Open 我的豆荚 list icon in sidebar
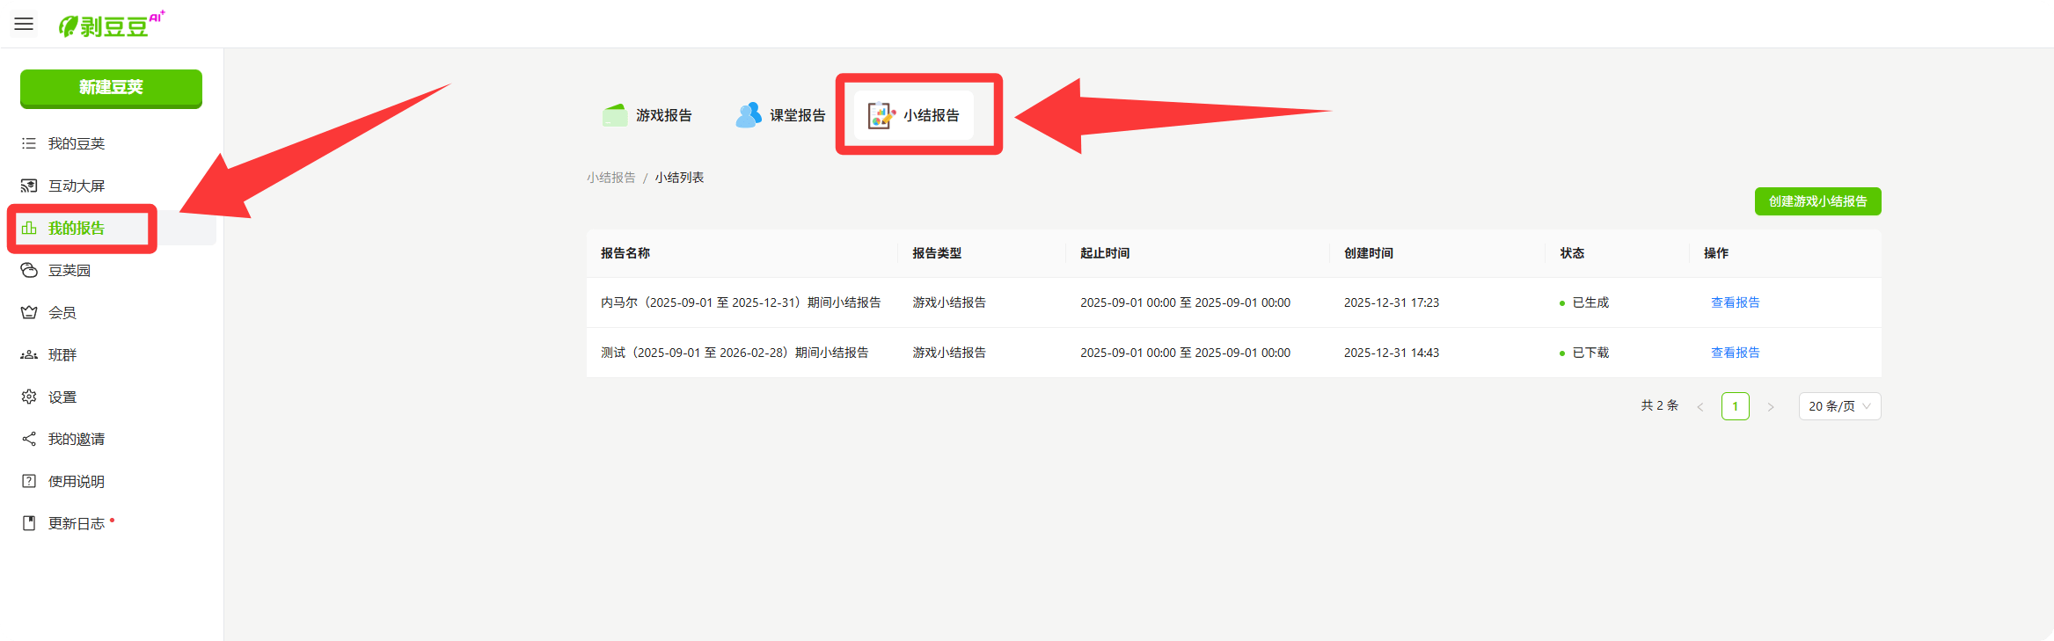 (29, 143)
